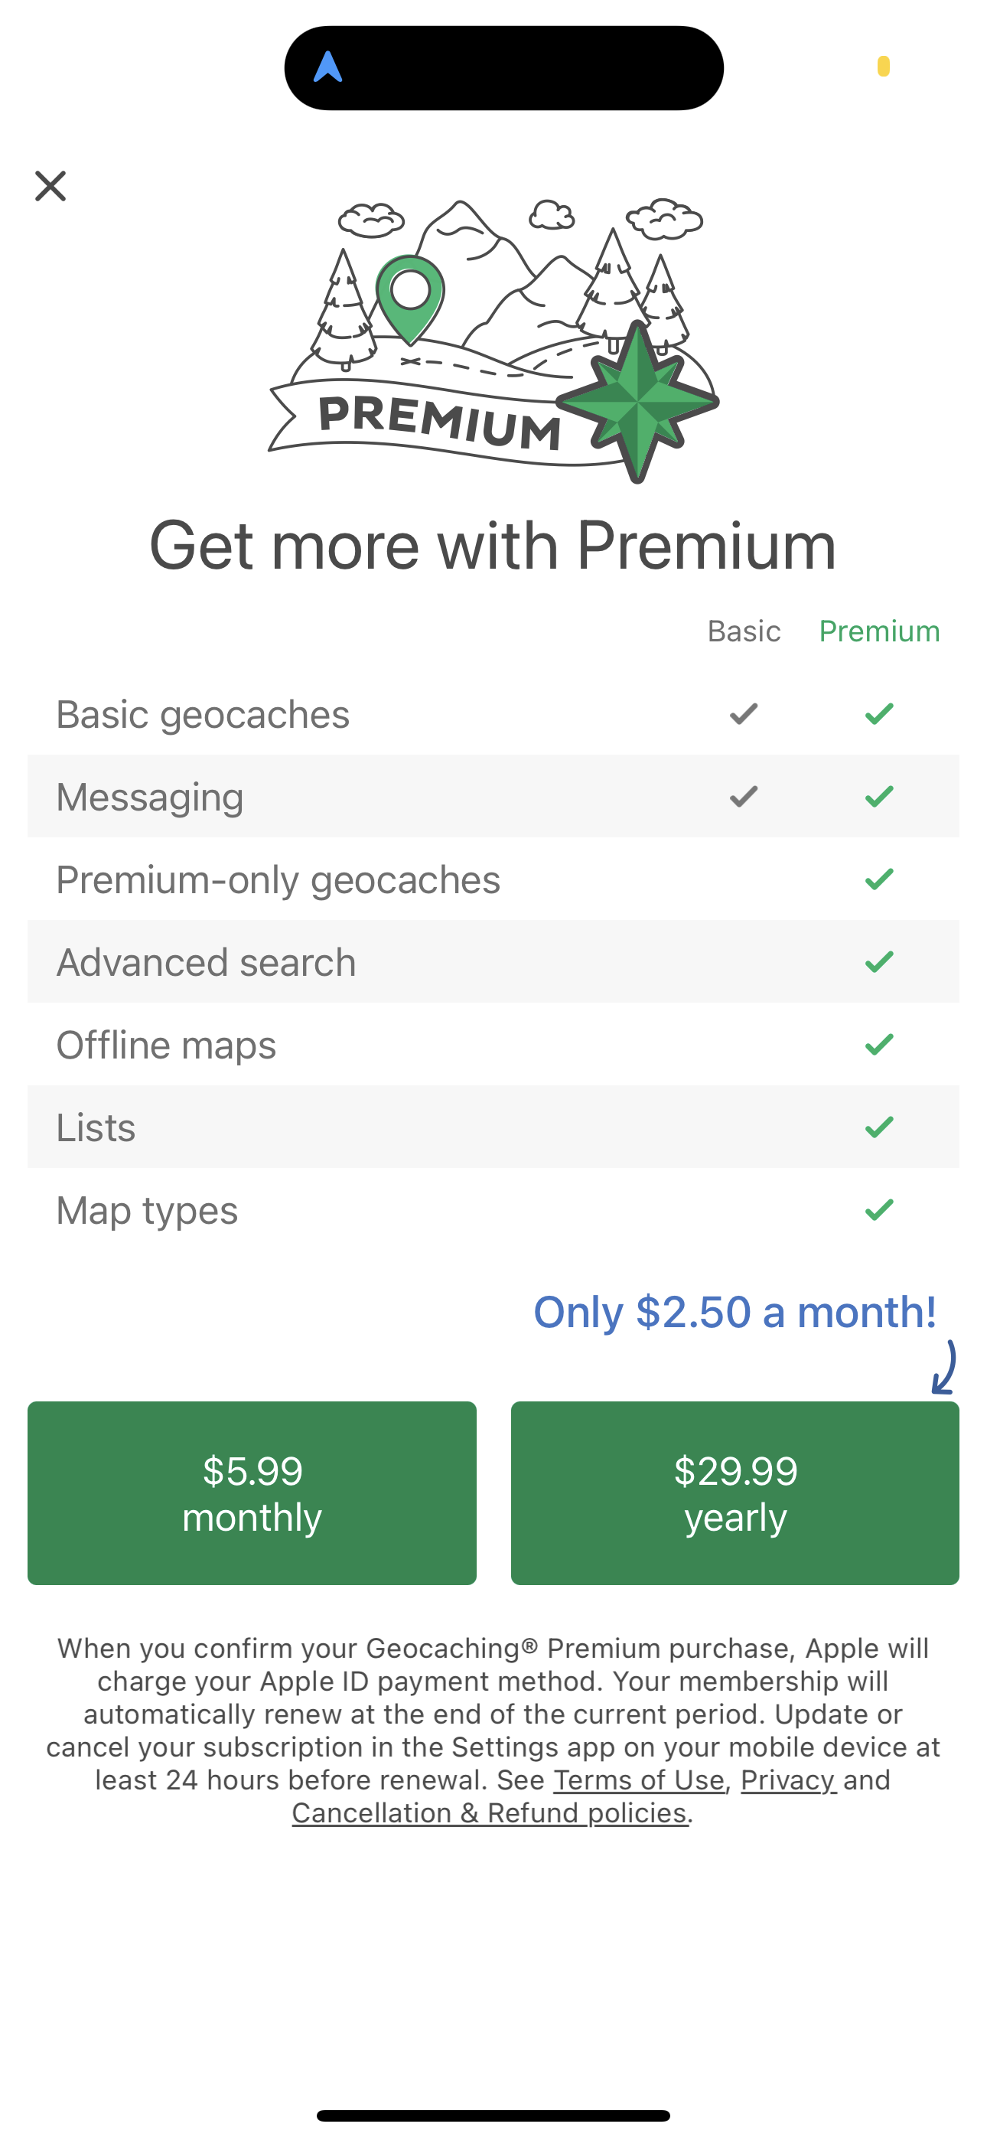This screenshot has height=2140, width=987.
Task: Toggle the Premium check beside Messaging
Action: pyautogui.click(x=878, y=796)
